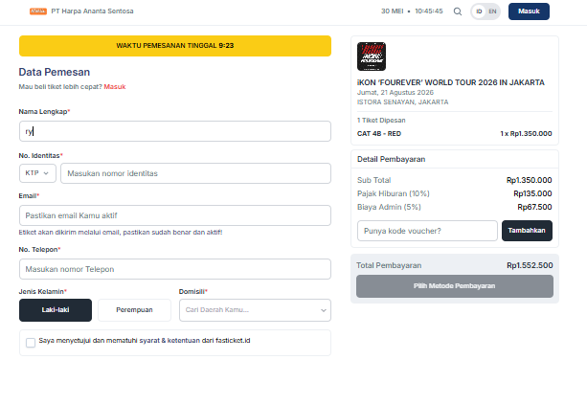Click the Masuk button in header
The height and width of the screenshot is (405, 587).
[x=529, y=11]
